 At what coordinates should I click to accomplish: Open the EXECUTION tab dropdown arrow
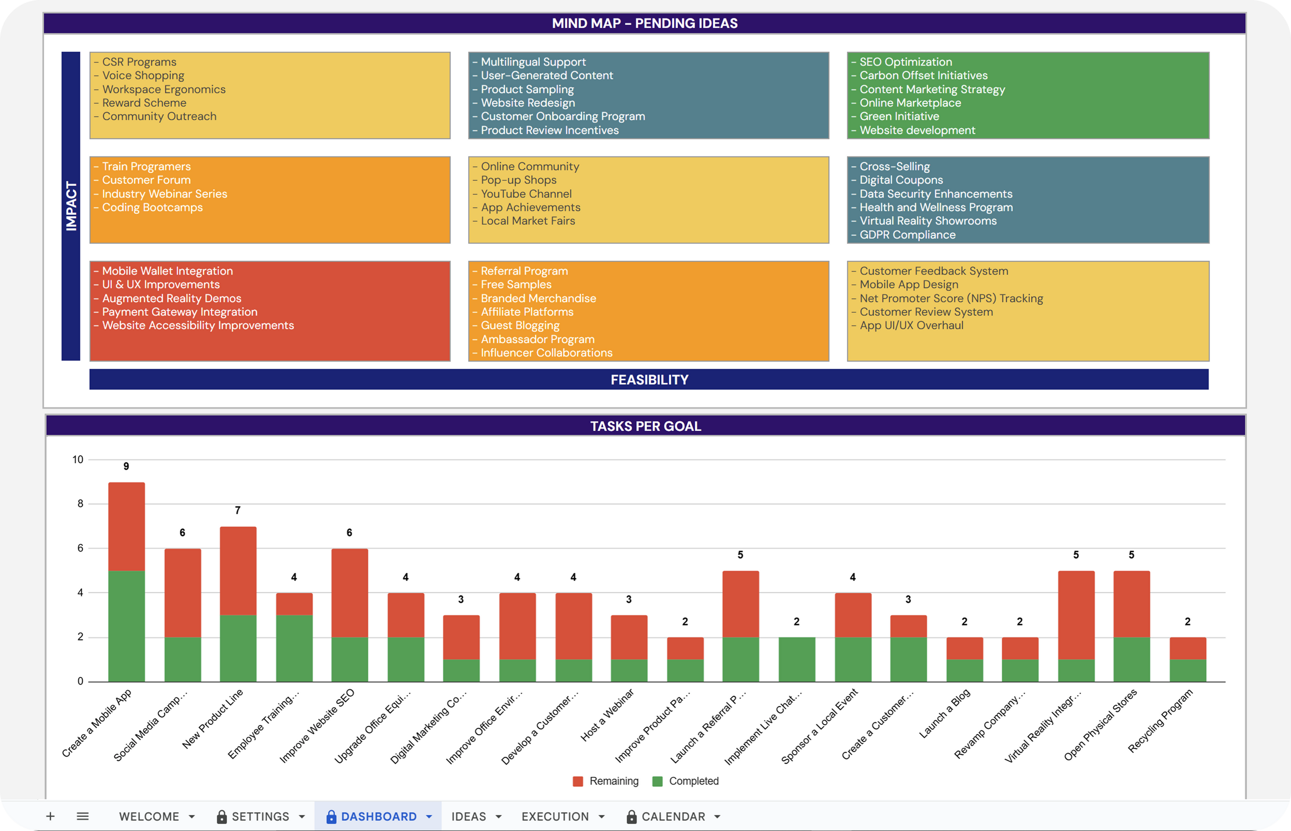coord(601,817)
